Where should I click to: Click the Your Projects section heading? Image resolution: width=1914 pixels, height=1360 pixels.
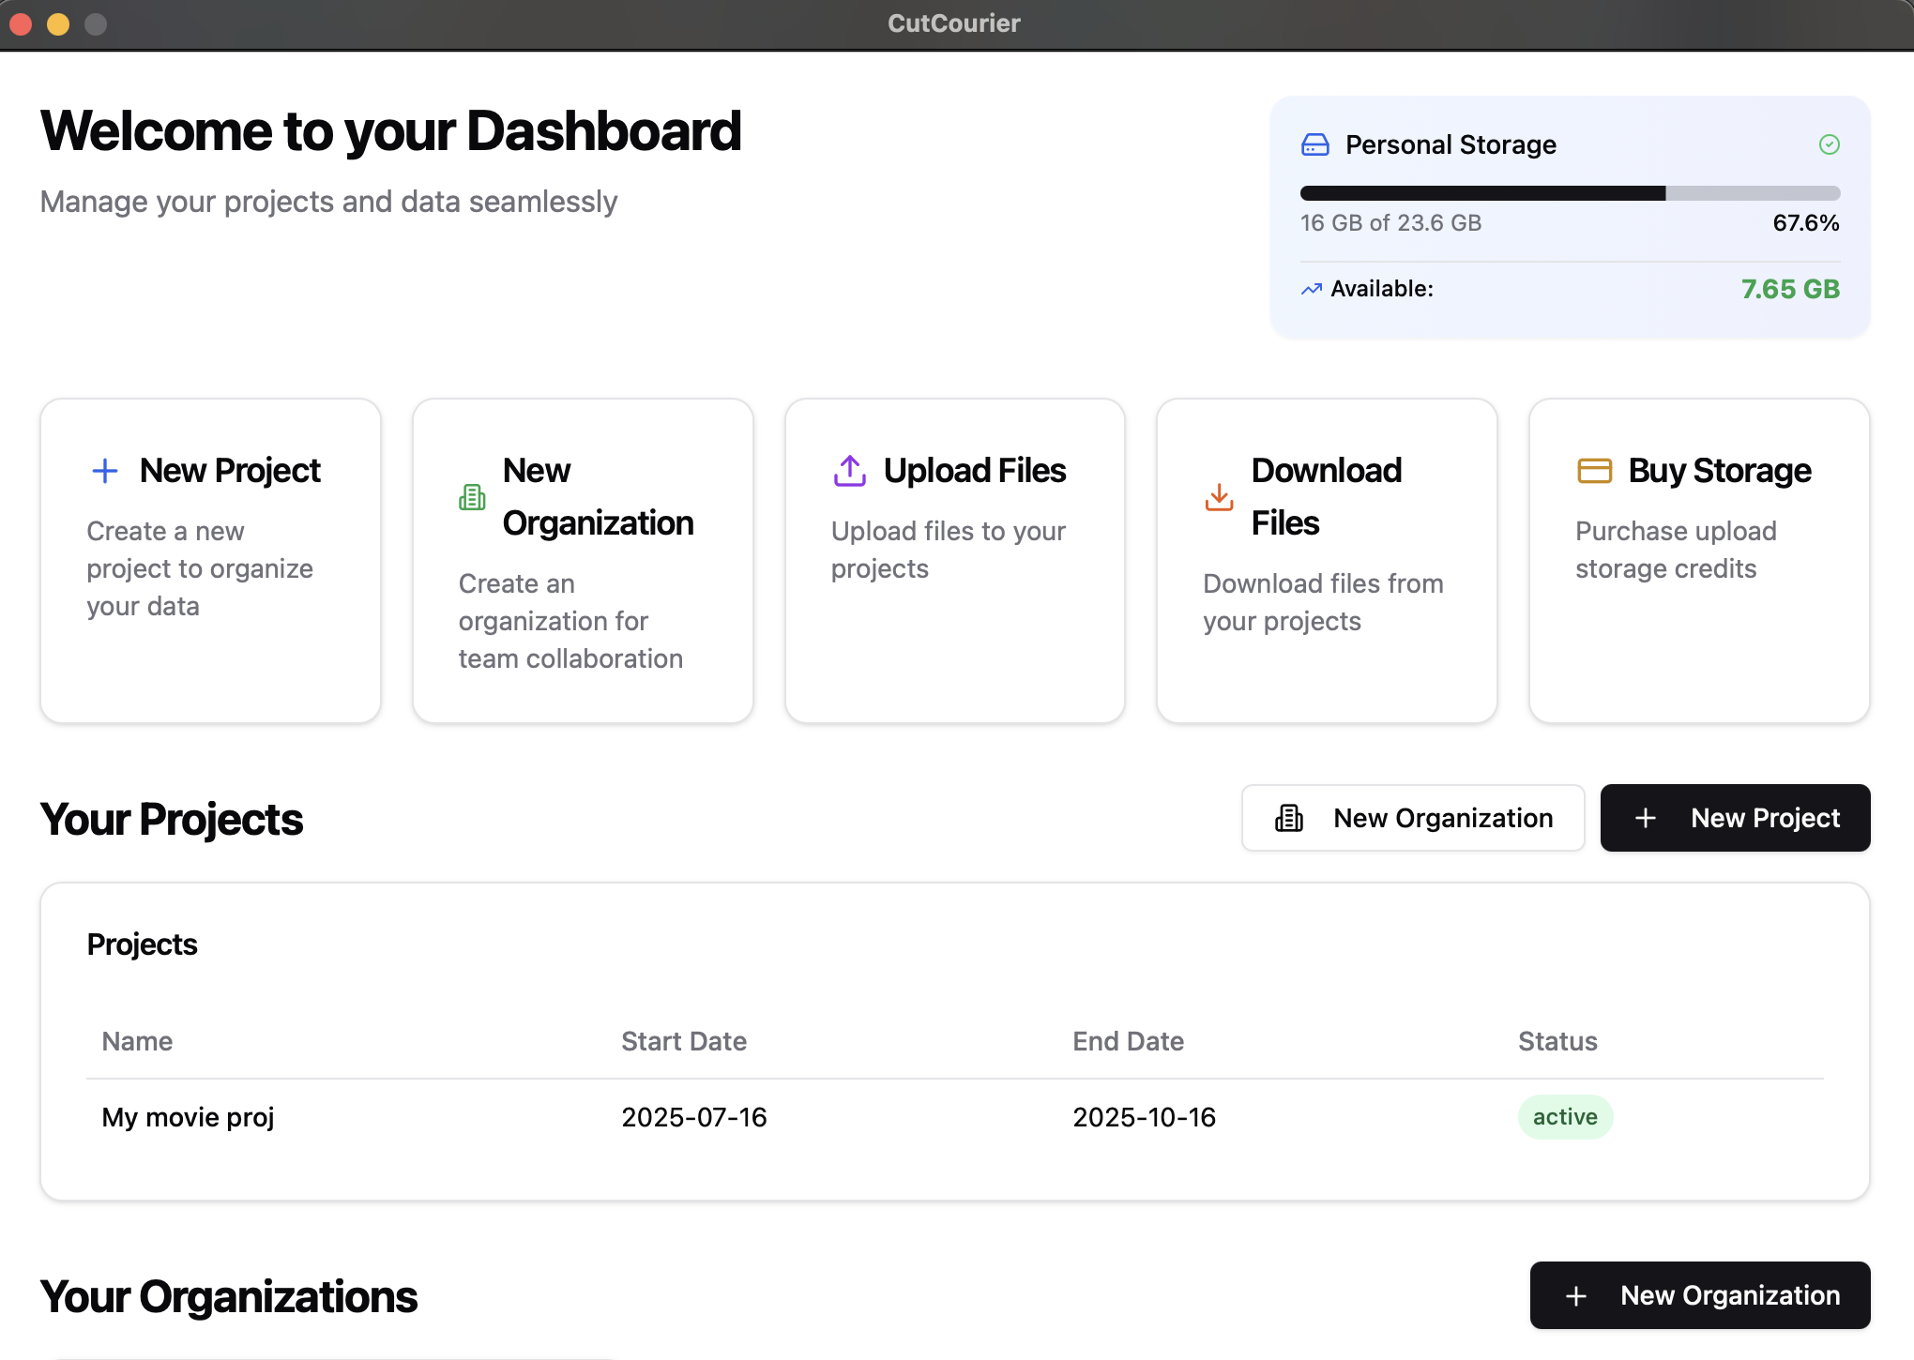(x=172, y=819)
